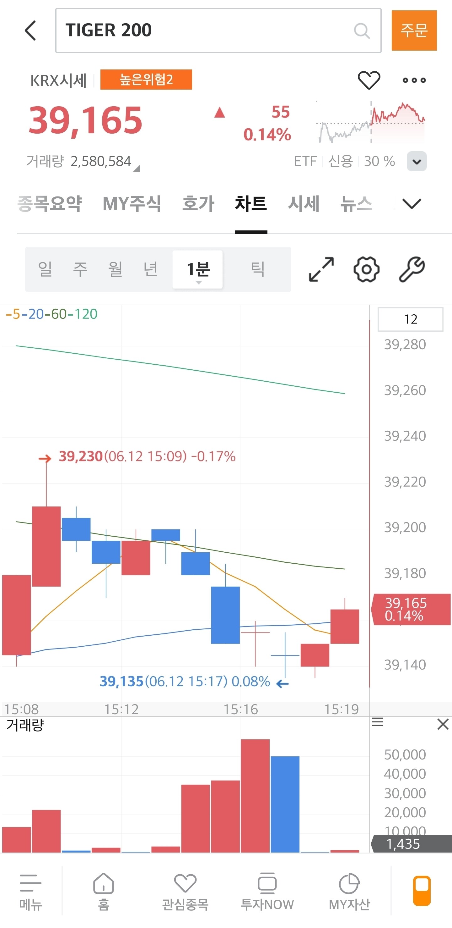Expand chart to fullscreen arrows icon
Viewport: 452px width, 928px height.
click(321, 269)
